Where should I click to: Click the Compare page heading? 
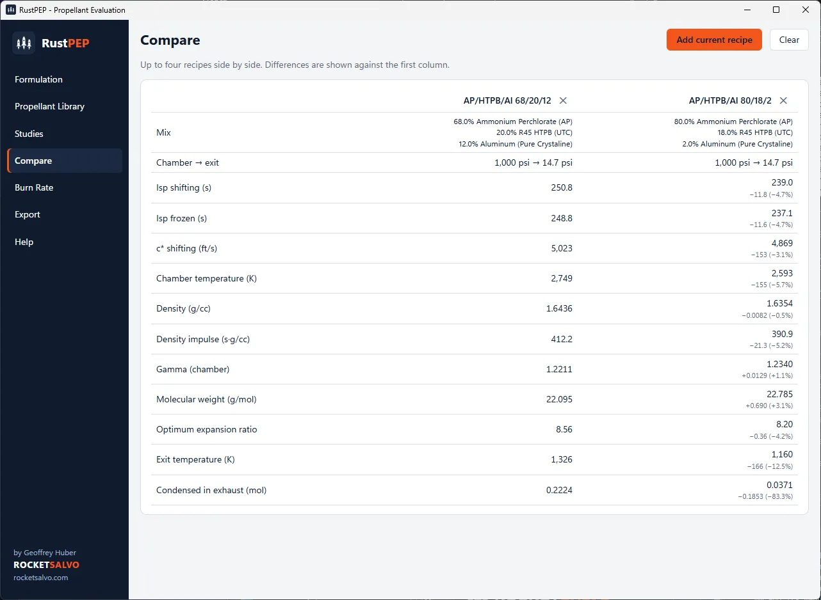[170, 40]
